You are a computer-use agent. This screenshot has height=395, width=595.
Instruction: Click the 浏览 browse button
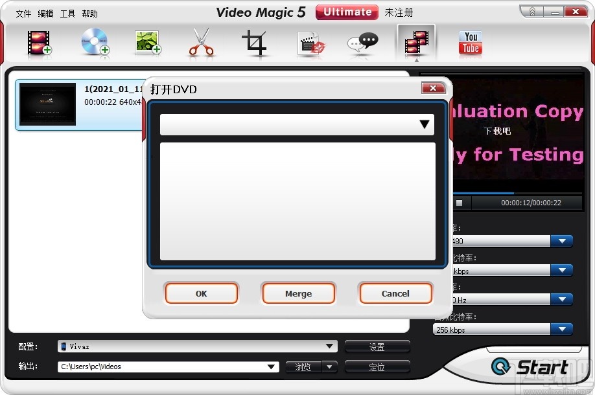[x=305, y=367]
